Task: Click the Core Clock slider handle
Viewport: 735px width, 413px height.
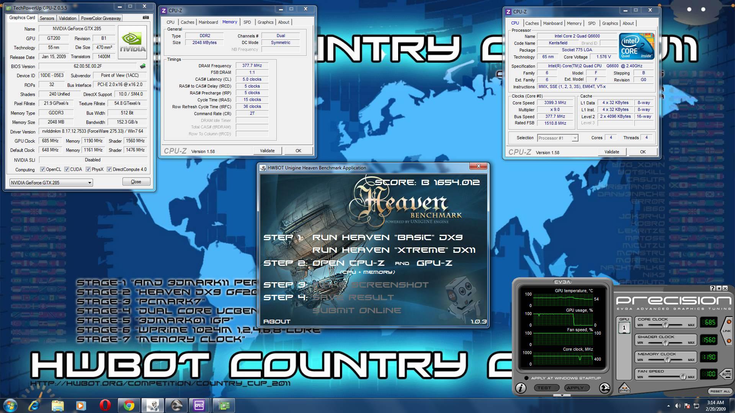Action: click(x=665, y=325)
